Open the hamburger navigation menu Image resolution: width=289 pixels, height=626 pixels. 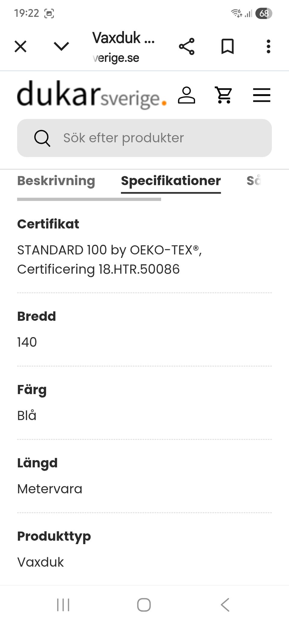pos(261,95)
